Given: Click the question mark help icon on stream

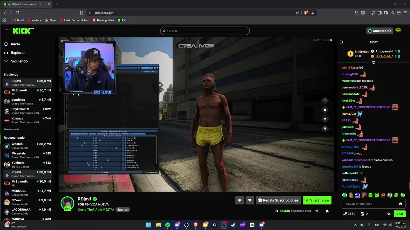Looking at the screenshot, I should pos(325,101).
